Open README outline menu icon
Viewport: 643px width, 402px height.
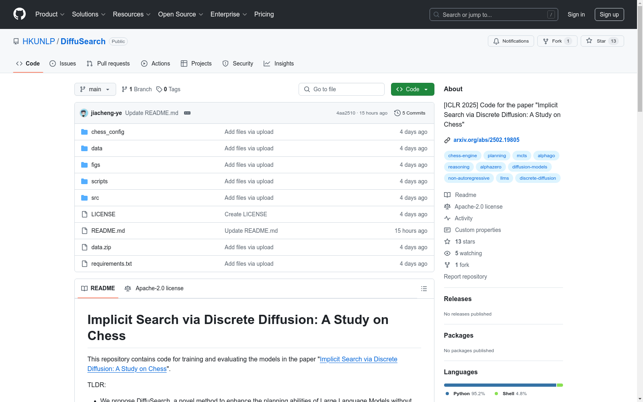(x=424, y=289)
